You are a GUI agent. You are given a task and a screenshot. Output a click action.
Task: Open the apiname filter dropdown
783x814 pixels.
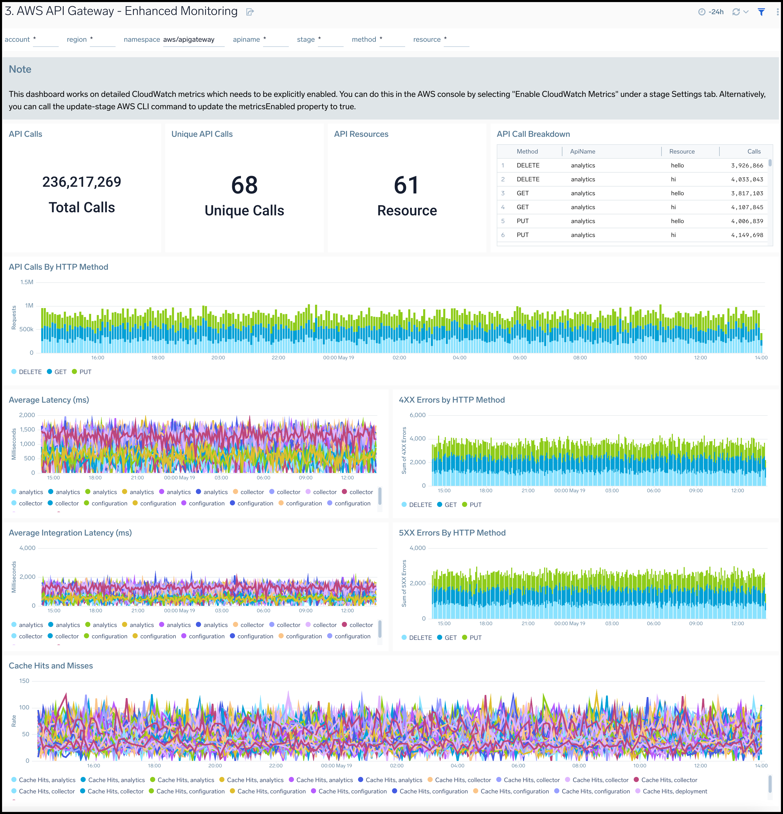click(x=275, y=39)
